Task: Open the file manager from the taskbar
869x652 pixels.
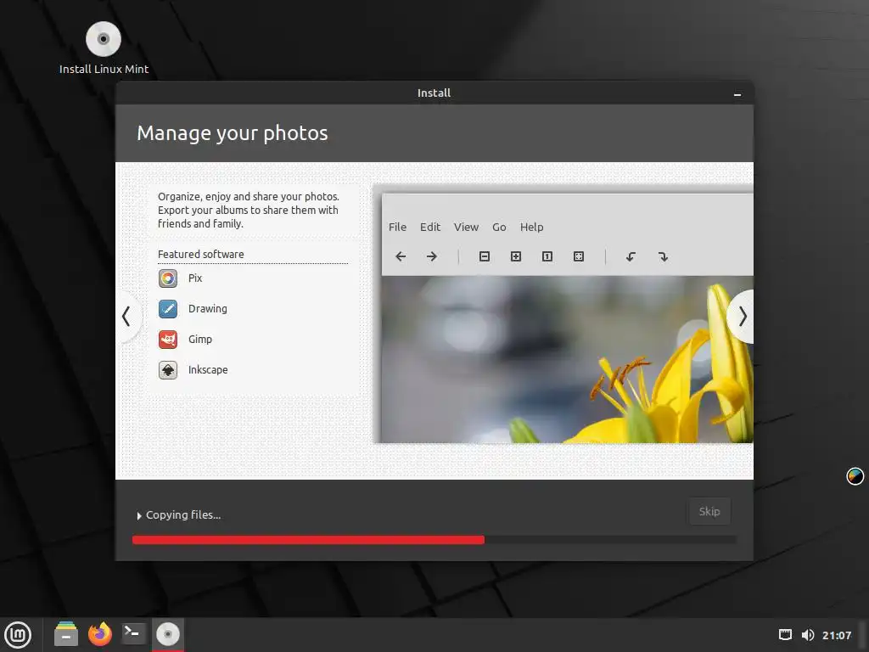Action: coord(66,633)
